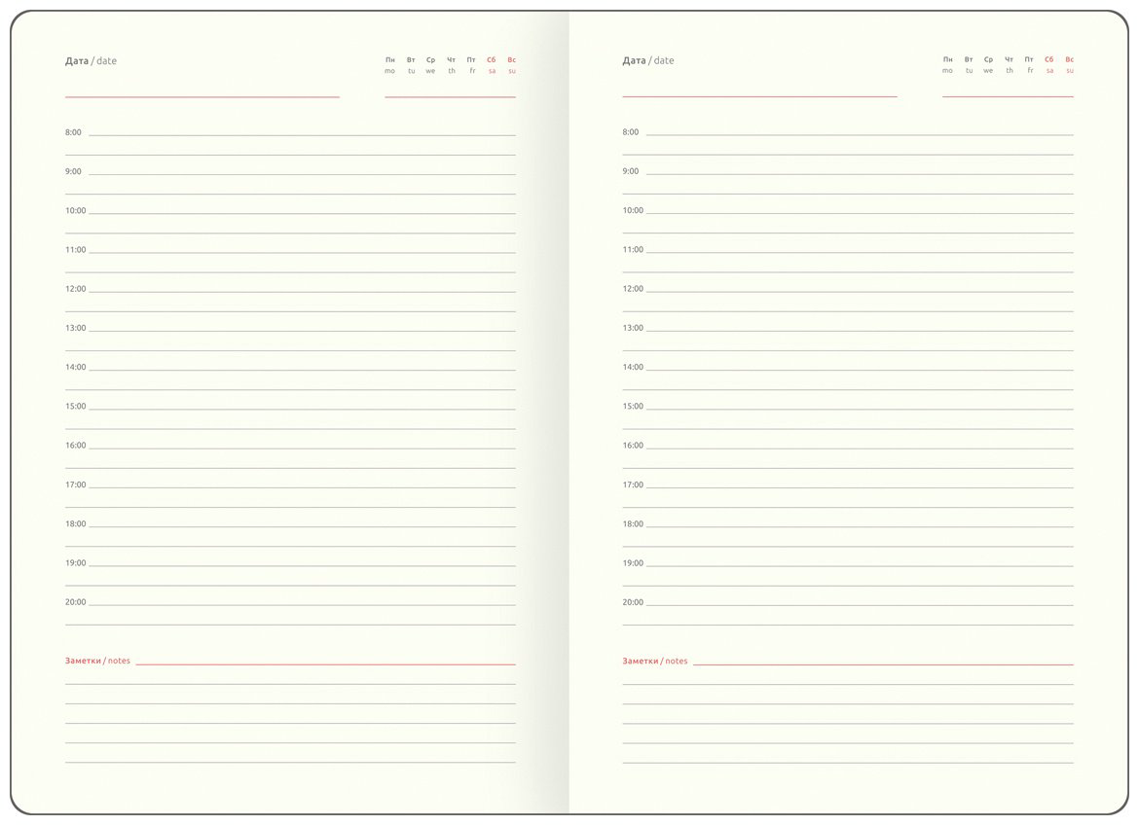The image size is (1139, 825).
Task: Pick the "Чт th" weekday label on the left page
Action: tap(451, 65)
